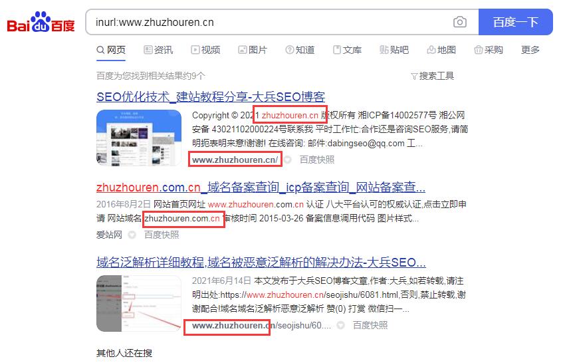567x363 pixels.
Task: Switch to the 视频 tab
Action: 205,50
